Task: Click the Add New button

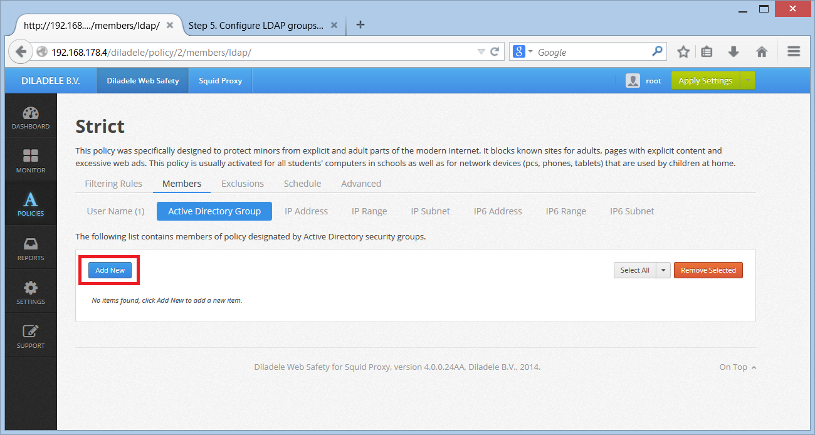Action: point(110,270)
